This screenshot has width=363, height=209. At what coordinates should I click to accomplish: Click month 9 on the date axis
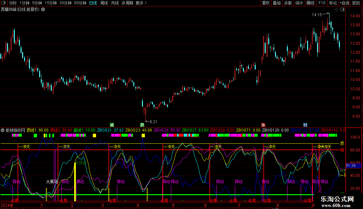pyautogui.click(x=313, y=205)
